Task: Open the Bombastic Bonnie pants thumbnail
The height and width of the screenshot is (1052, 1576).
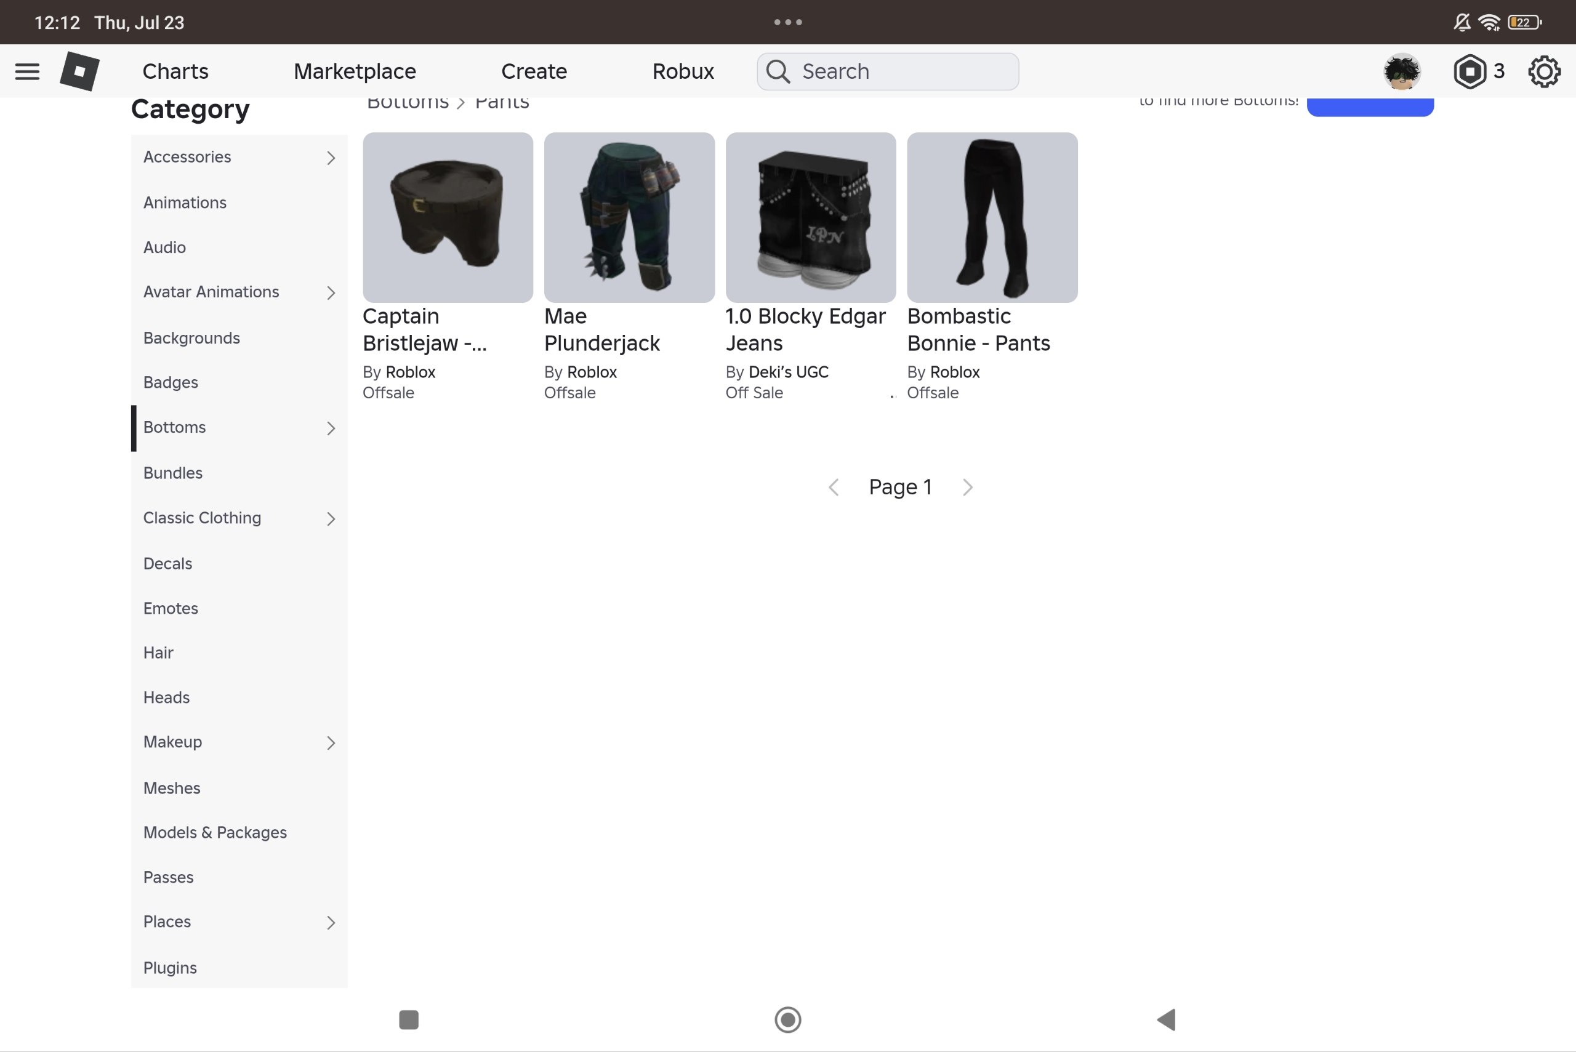Action: point(992,217)
